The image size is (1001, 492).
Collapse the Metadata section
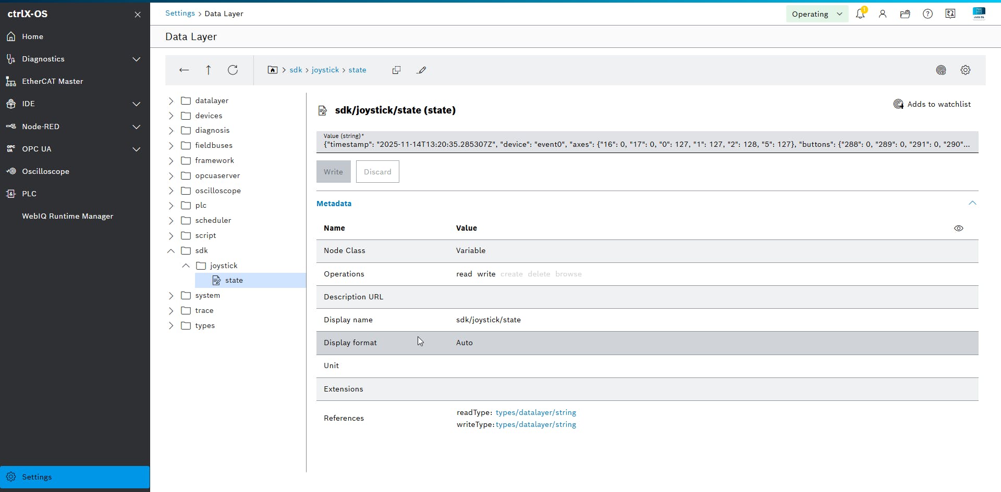point(972,203)
